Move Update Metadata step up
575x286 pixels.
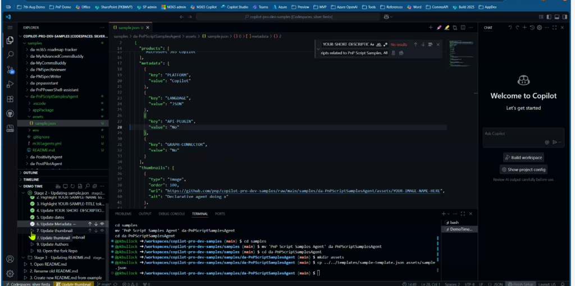[90, 224]
